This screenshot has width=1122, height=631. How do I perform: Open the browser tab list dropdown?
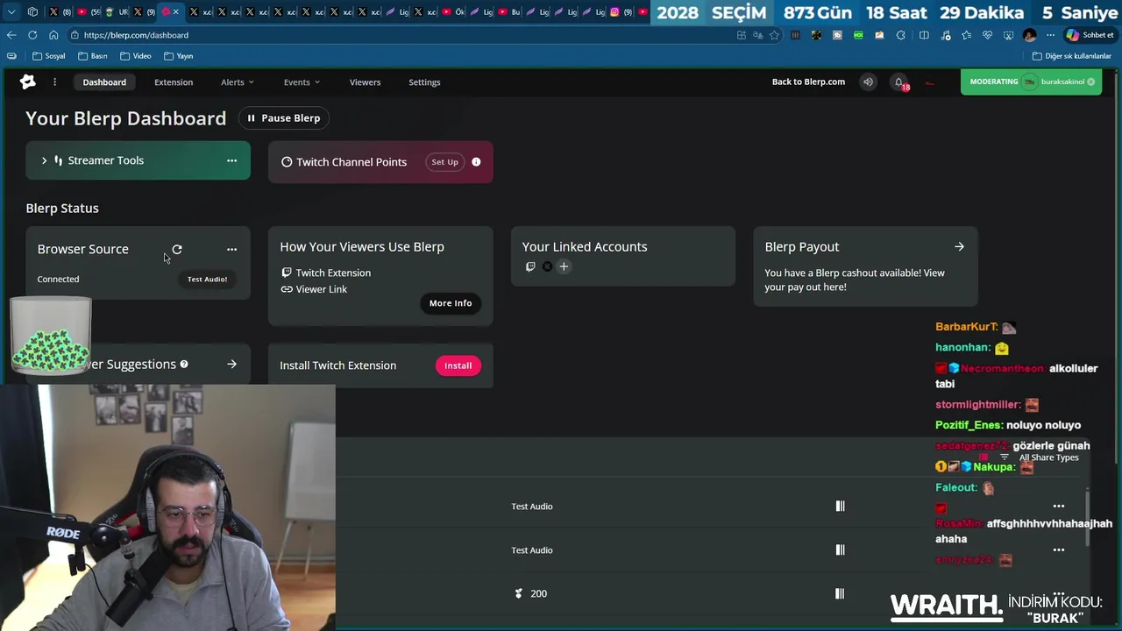coord(11,12)
